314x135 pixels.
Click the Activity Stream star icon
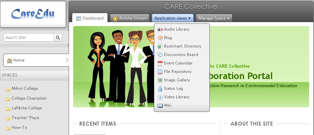click(115, 19)
